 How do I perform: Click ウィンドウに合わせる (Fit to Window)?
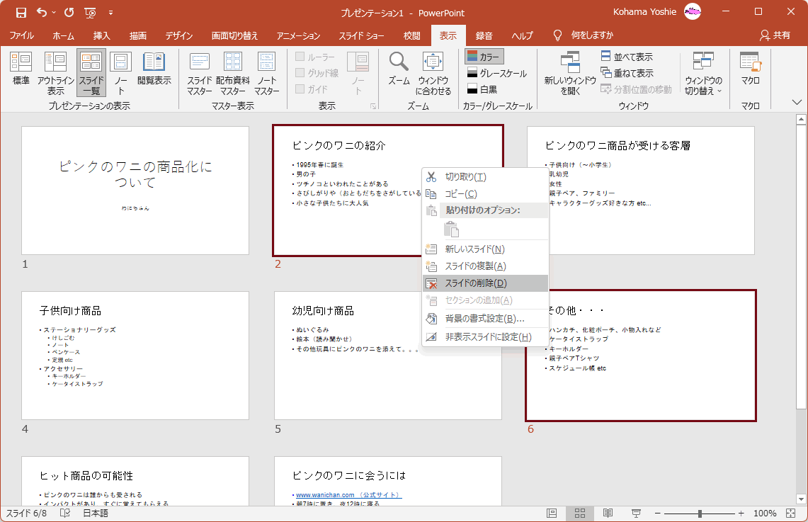tap(433, 73)
